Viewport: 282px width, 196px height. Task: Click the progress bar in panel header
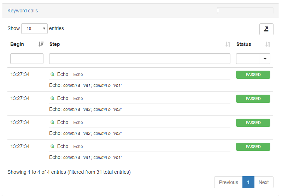[245, 11]
